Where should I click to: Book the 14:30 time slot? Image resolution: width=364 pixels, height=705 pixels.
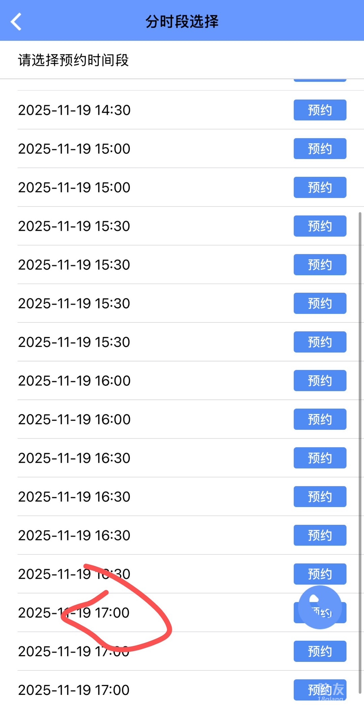click(x=320, y=110)
